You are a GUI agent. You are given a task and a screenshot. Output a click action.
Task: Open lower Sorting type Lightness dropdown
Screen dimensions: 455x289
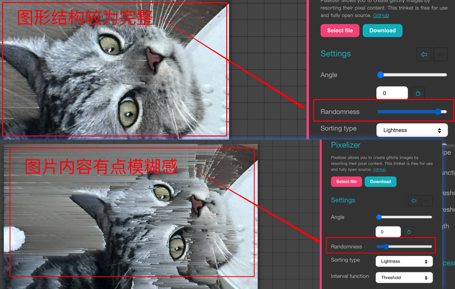[404, 261]
